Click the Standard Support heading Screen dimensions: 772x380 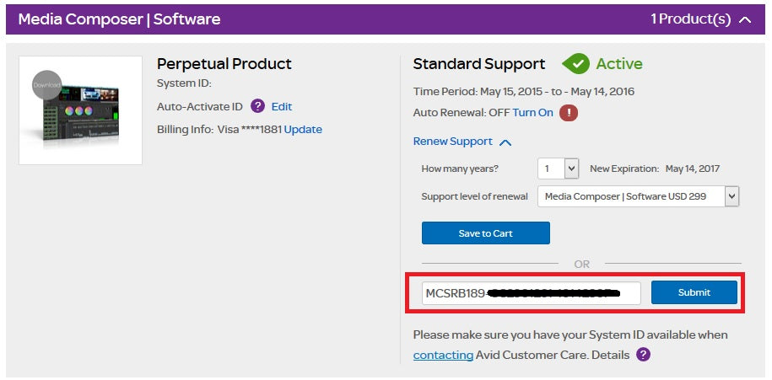click(479, 64)
